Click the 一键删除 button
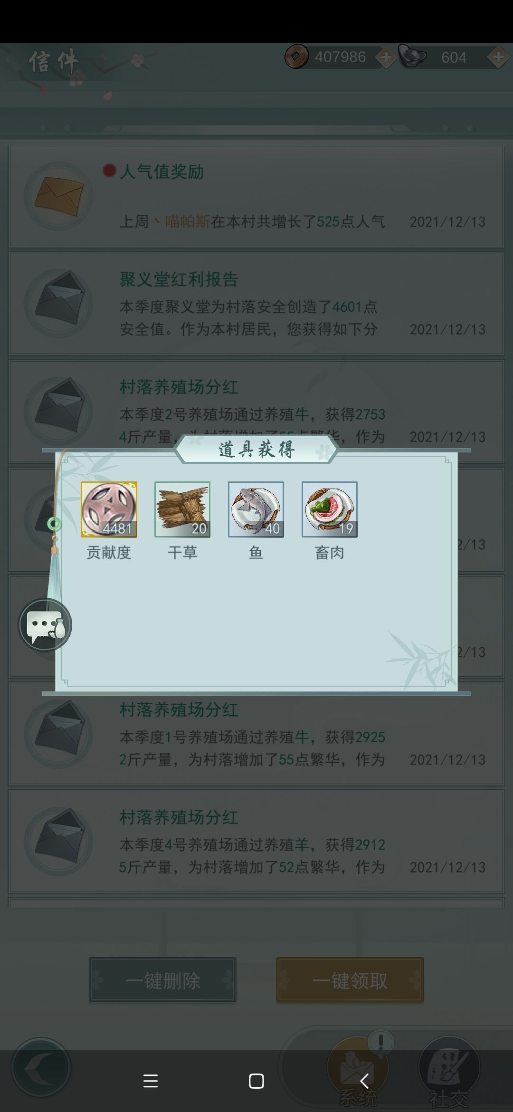Screen dimensions: 513x1112 162,979
